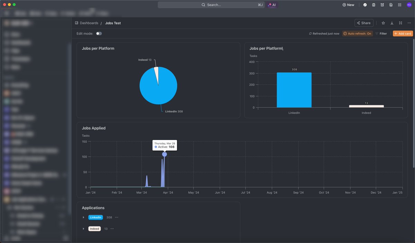Expand the Indeed applications group
The image size is (415, 243).
[83, 229]
